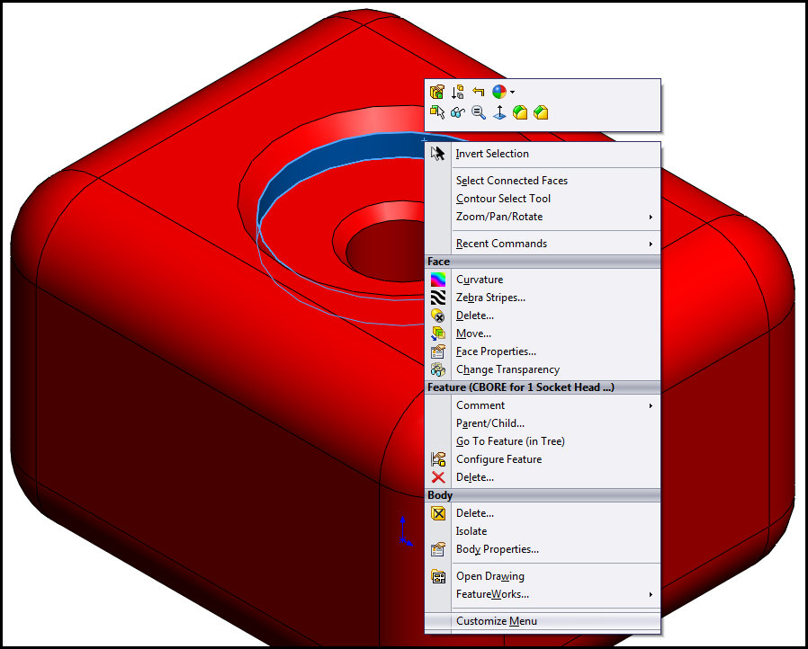The image size is (808, 649).
Task: Choose Select Connected Faces
Action: [x=543, y=181]
